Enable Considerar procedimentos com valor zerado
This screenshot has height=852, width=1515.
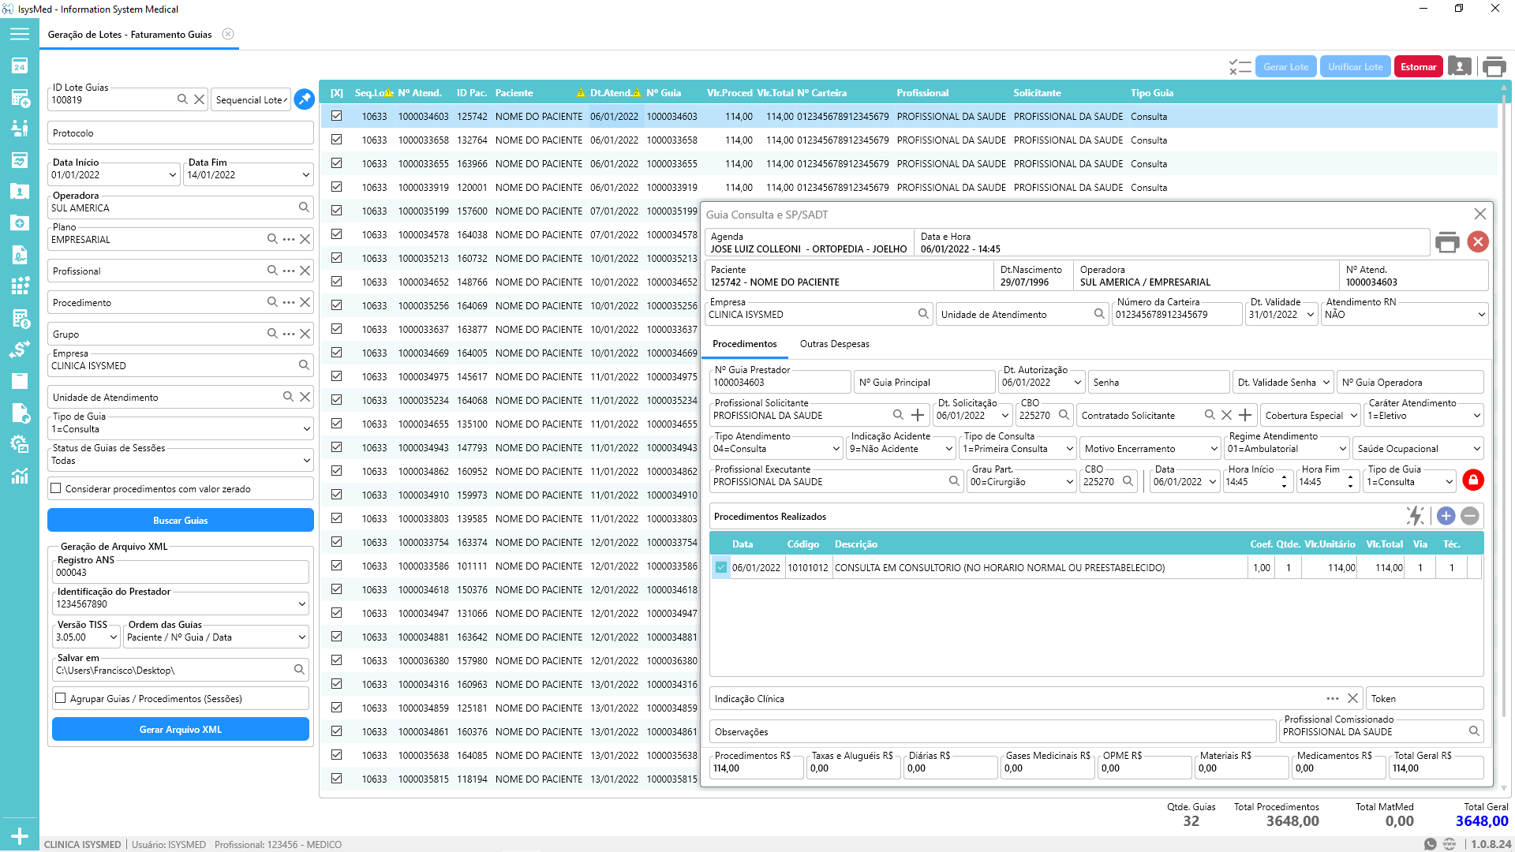coord(56,488)
